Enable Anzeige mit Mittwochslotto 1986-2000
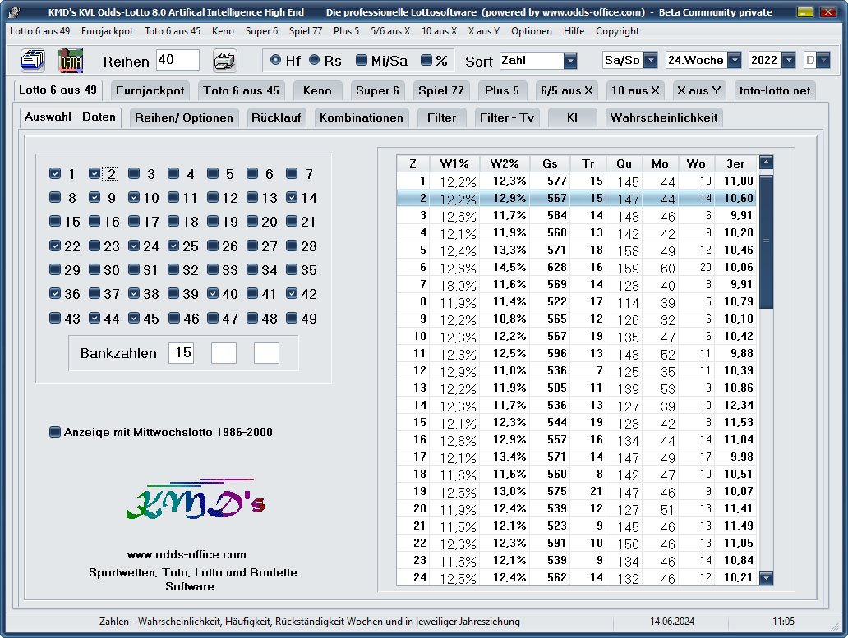The image size is (848, 638). 54,432
